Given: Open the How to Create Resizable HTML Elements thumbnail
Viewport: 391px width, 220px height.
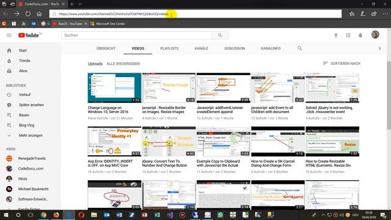Looking at the screenshot, I should (x=332, y=141).
